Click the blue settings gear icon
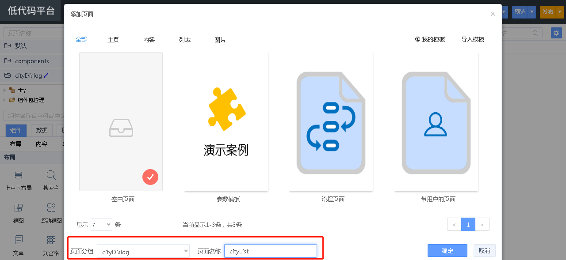Image resolution: width=566 pixels, height=260 pixels. [556, 33]
